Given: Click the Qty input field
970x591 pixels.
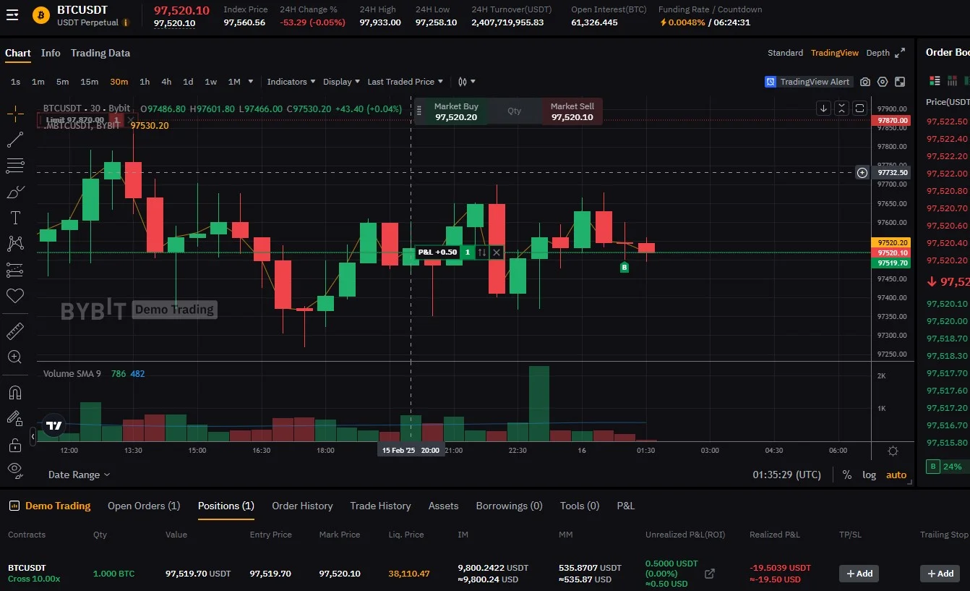Looking at the screenshot, I should [x=514, y=111].
